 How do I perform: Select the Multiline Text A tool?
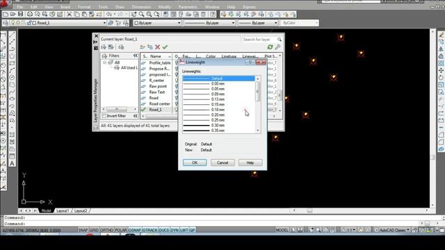click(x=12, y=164)
